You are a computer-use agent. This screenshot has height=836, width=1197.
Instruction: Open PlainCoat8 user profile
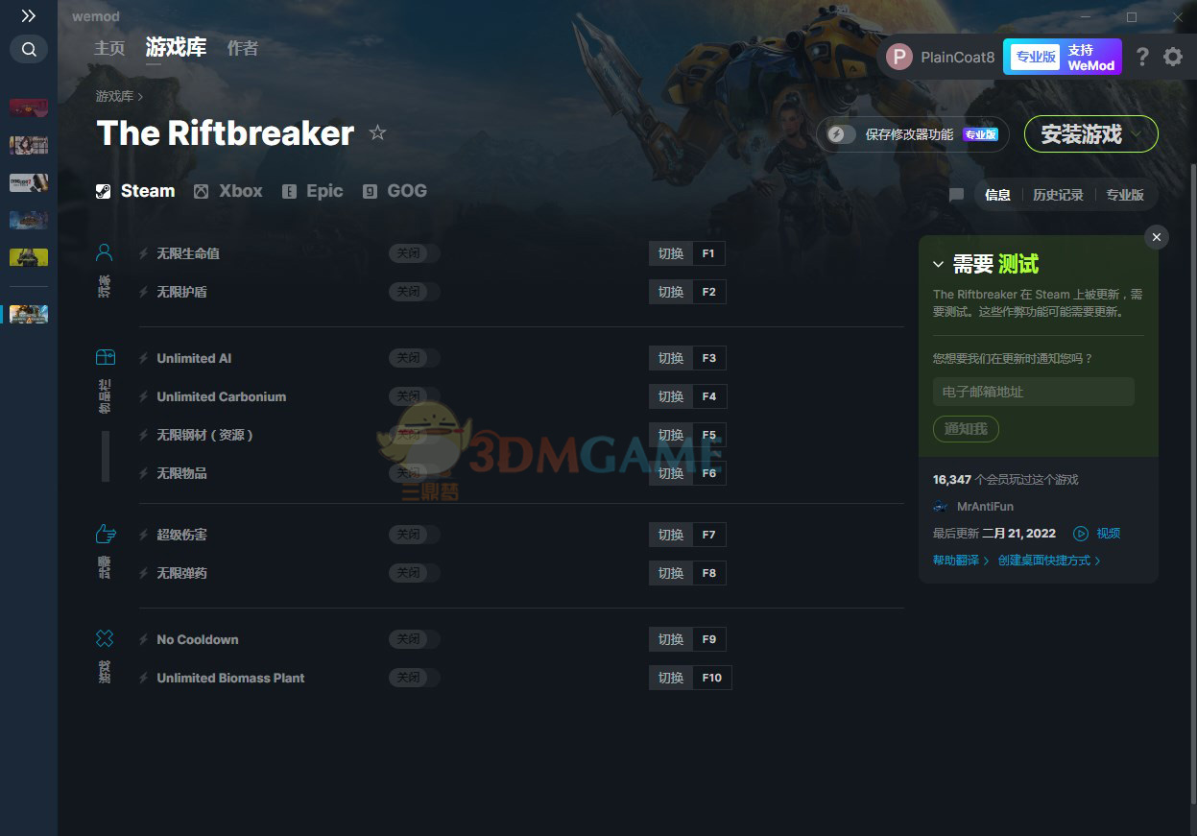tap(941, 57)
